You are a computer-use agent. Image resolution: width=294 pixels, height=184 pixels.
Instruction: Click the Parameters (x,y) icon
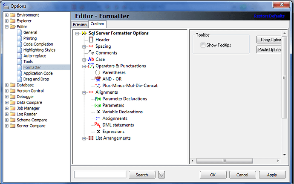(98, 106)
